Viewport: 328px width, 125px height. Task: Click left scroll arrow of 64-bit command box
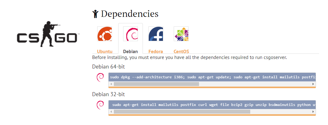tap(111, 84)
